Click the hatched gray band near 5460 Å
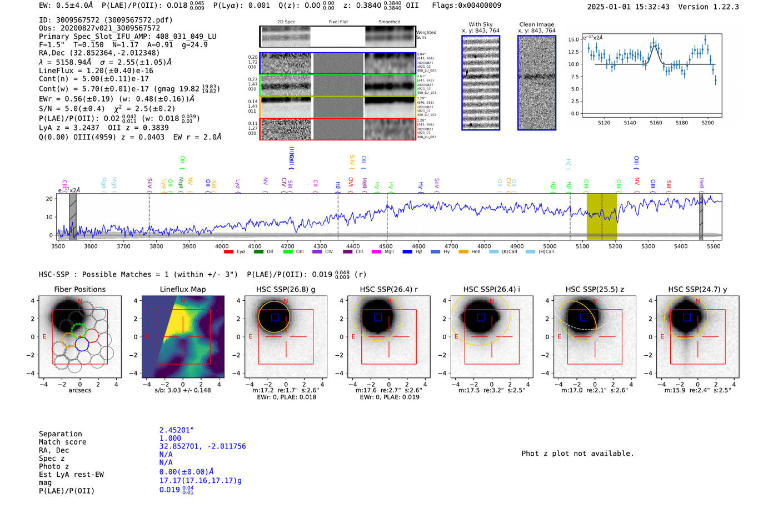778x529 pixels. click(x=701, y=216)
